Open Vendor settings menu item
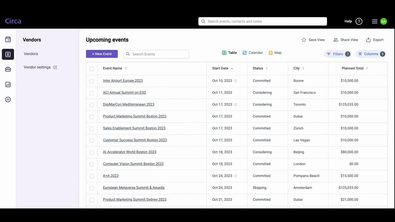 pyautogui.click(x=37, y=67)
